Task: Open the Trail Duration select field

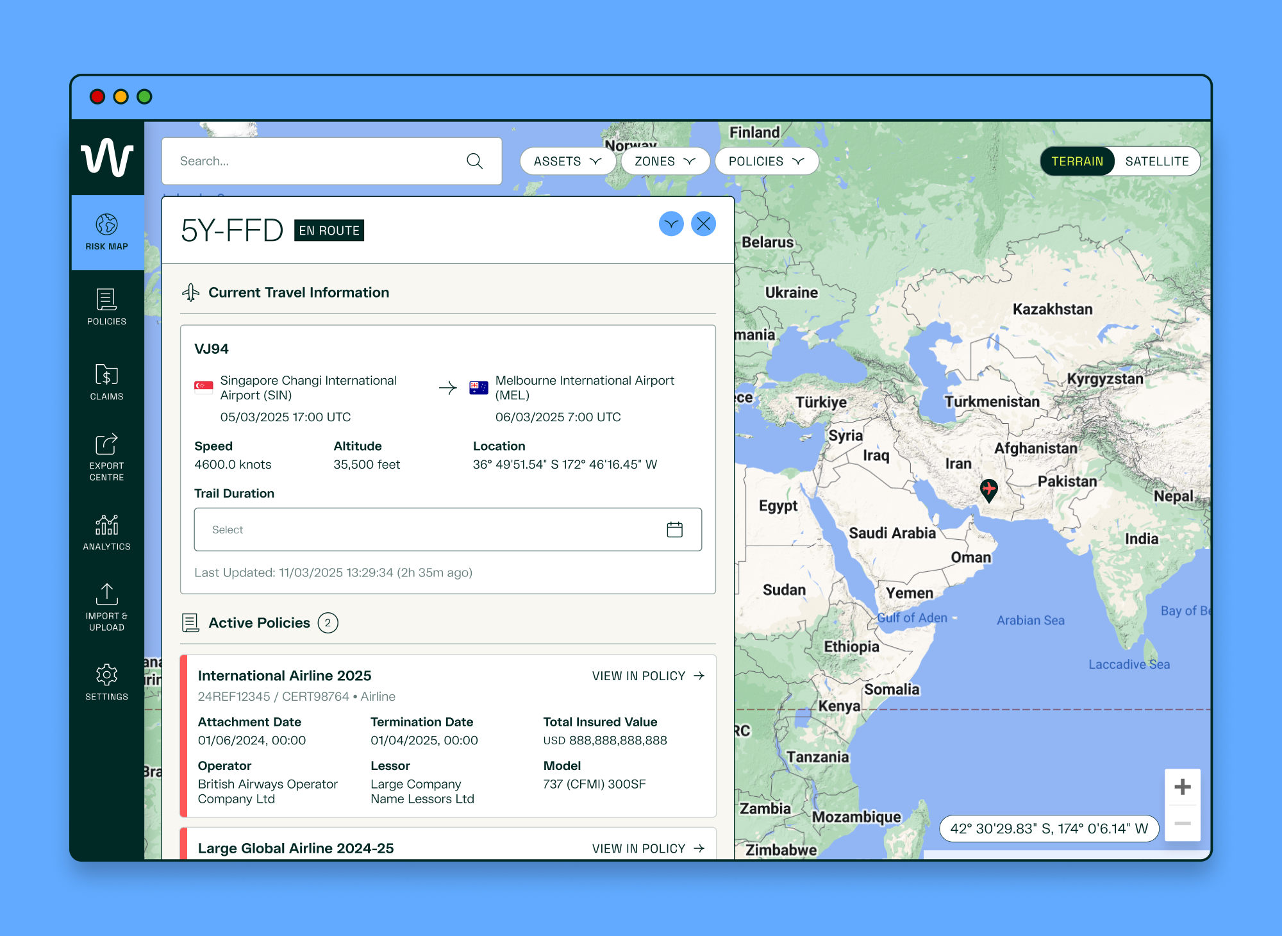Action: [448, 530]
